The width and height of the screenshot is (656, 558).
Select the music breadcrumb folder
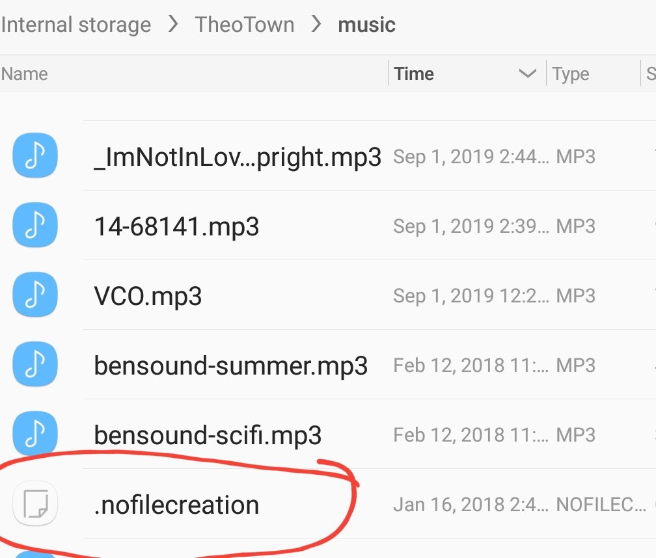(x=366, y=25)
